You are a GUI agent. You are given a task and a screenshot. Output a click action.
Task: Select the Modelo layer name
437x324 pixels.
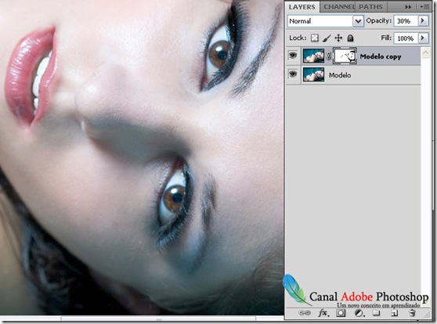tap(340, 75)
